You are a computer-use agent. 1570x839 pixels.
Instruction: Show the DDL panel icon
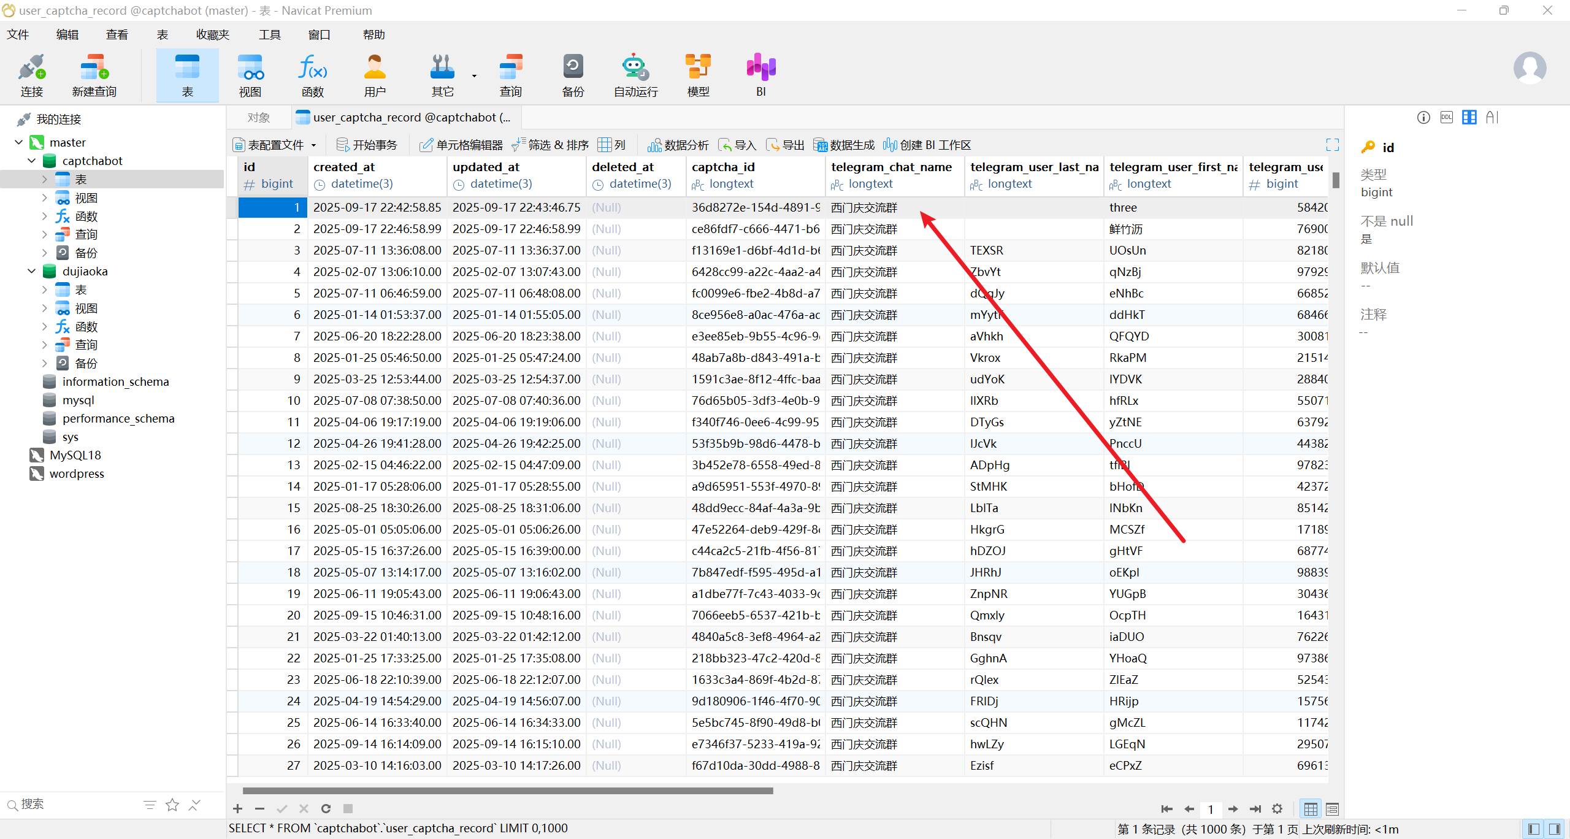(x=1446, y=117)
